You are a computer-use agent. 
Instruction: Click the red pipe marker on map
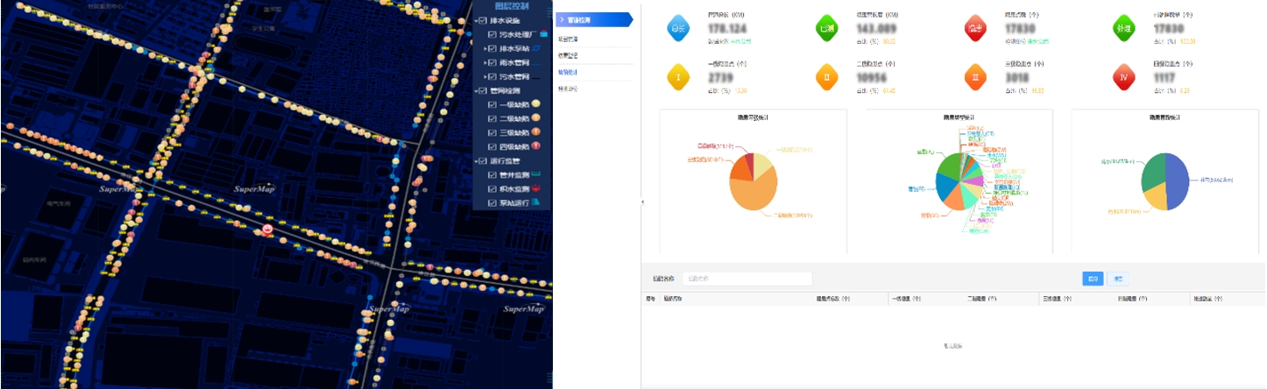[268, 230]
